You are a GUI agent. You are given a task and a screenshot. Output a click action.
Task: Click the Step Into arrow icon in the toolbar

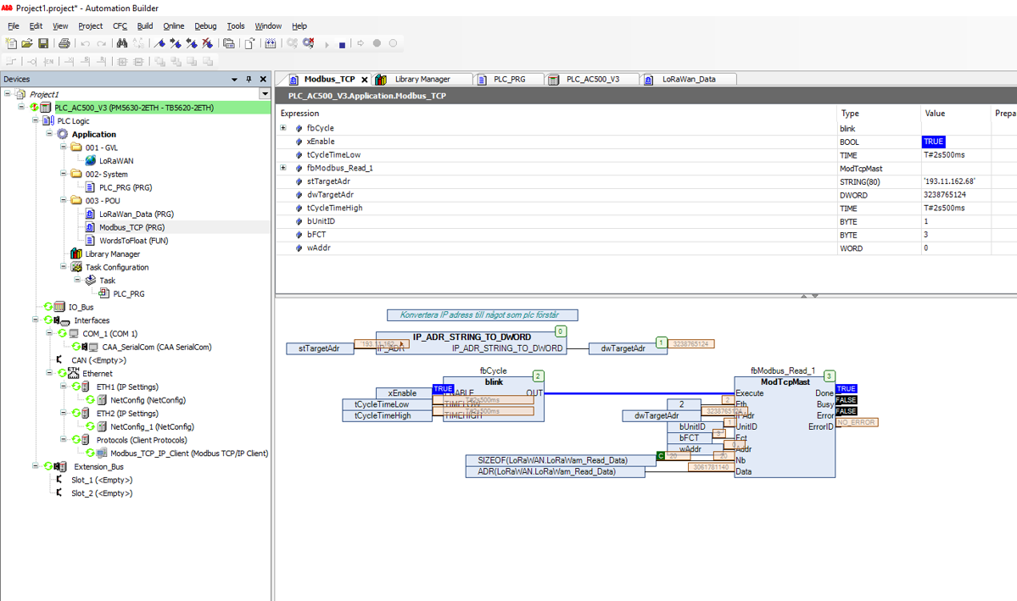tap(360, 43)
